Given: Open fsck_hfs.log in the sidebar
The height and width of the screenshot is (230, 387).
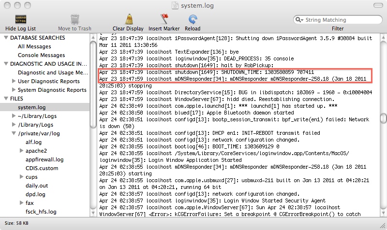Looking at the screenshot, I should coord(41,212).
